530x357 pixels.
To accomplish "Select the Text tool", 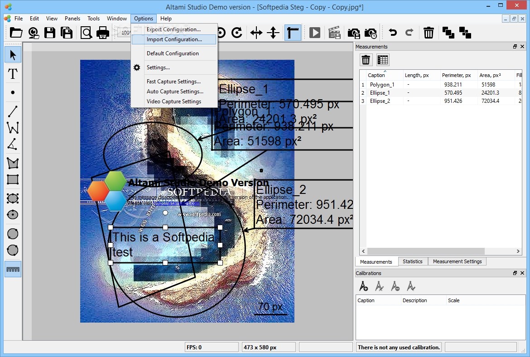I will [x=13, y=74].
